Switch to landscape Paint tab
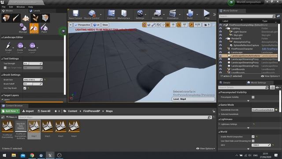The image size is (282, 159). pos(44,28)
